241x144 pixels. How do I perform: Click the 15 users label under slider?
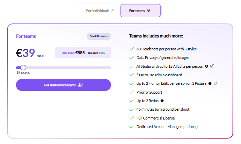pos(23,73)
